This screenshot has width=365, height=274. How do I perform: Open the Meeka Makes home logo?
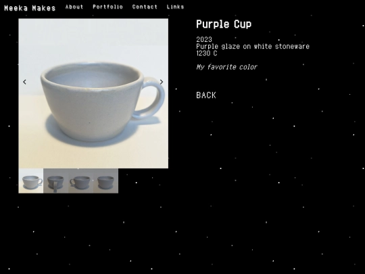(x=30, y=8)
